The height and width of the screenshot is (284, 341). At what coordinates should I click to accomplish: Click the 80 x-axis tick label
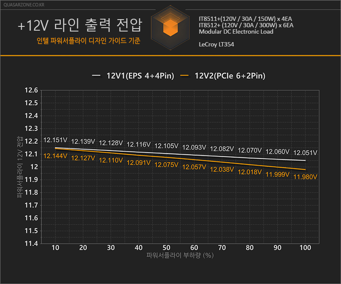(x=250, y=248)
